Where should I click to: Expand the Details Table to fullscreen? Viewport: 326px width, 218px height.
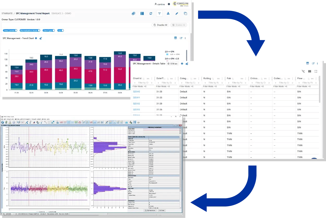tap(316, 71)
